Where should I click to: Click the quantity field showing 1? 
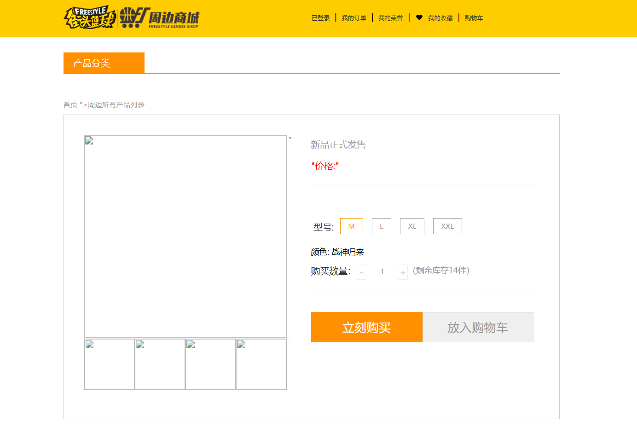pyautogui.click(x=382, y=272)
